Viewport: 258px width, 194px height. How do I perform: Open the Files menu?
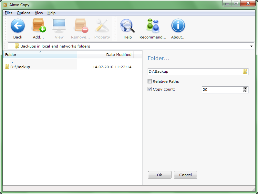click(8, 13)
